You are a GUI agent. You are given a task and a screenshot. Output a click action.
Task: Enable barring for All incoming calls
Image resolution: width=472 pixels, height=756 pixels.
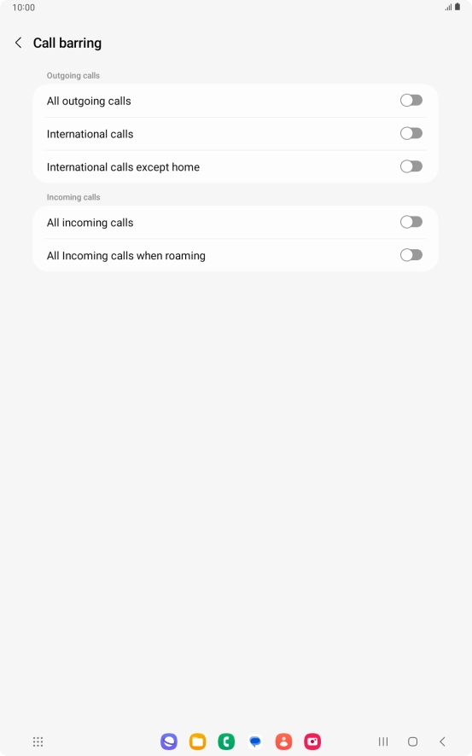pyautogui.click(x=411, y=222)
